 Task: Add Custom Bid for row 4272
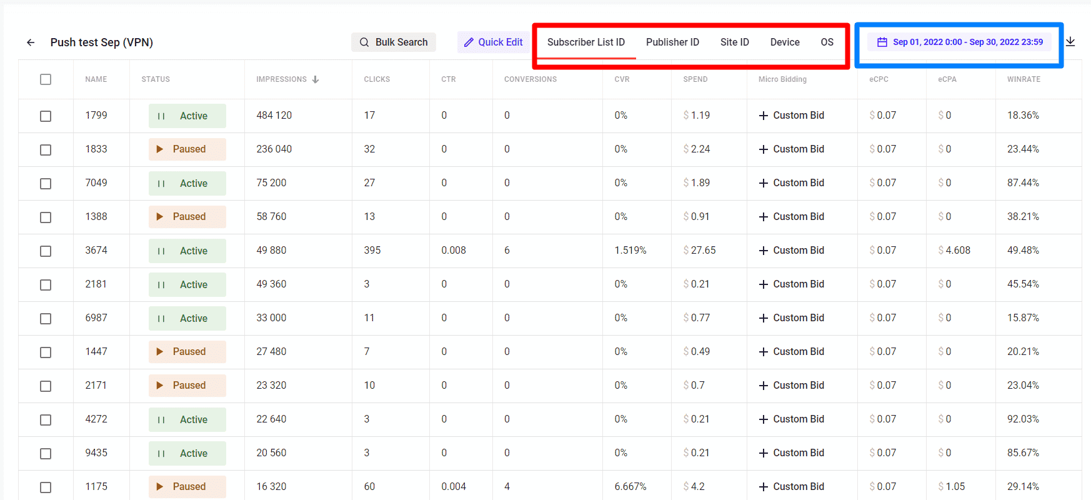tap(792, 419)
